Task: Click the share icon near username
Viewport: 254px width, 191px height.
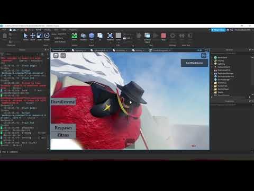Action: tap(232, 30)
